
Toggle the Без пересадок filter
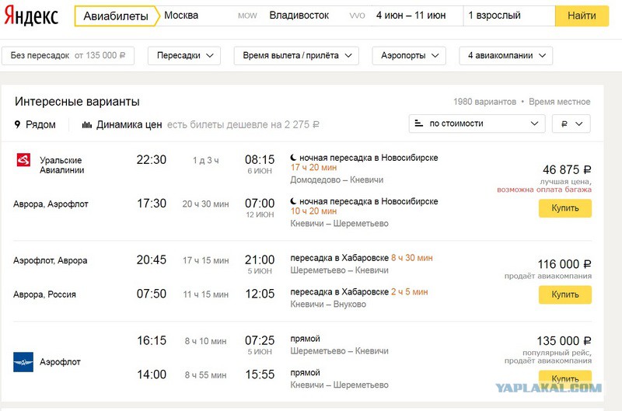click(x=68, y=55)
